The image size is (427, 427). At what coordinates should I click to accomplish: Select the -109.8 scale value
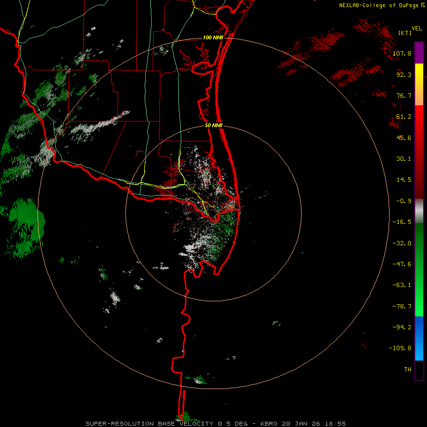[x=400, y=348]
